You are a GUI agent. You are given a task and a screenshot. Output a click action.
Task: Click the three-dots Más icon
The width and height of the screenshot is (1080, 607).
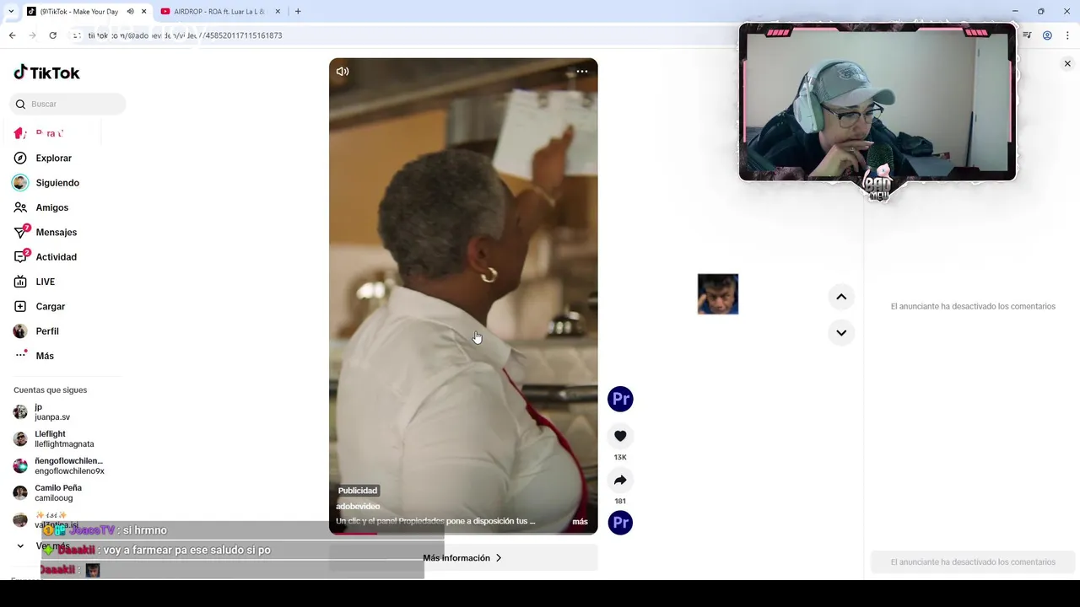tap(20, 356)
